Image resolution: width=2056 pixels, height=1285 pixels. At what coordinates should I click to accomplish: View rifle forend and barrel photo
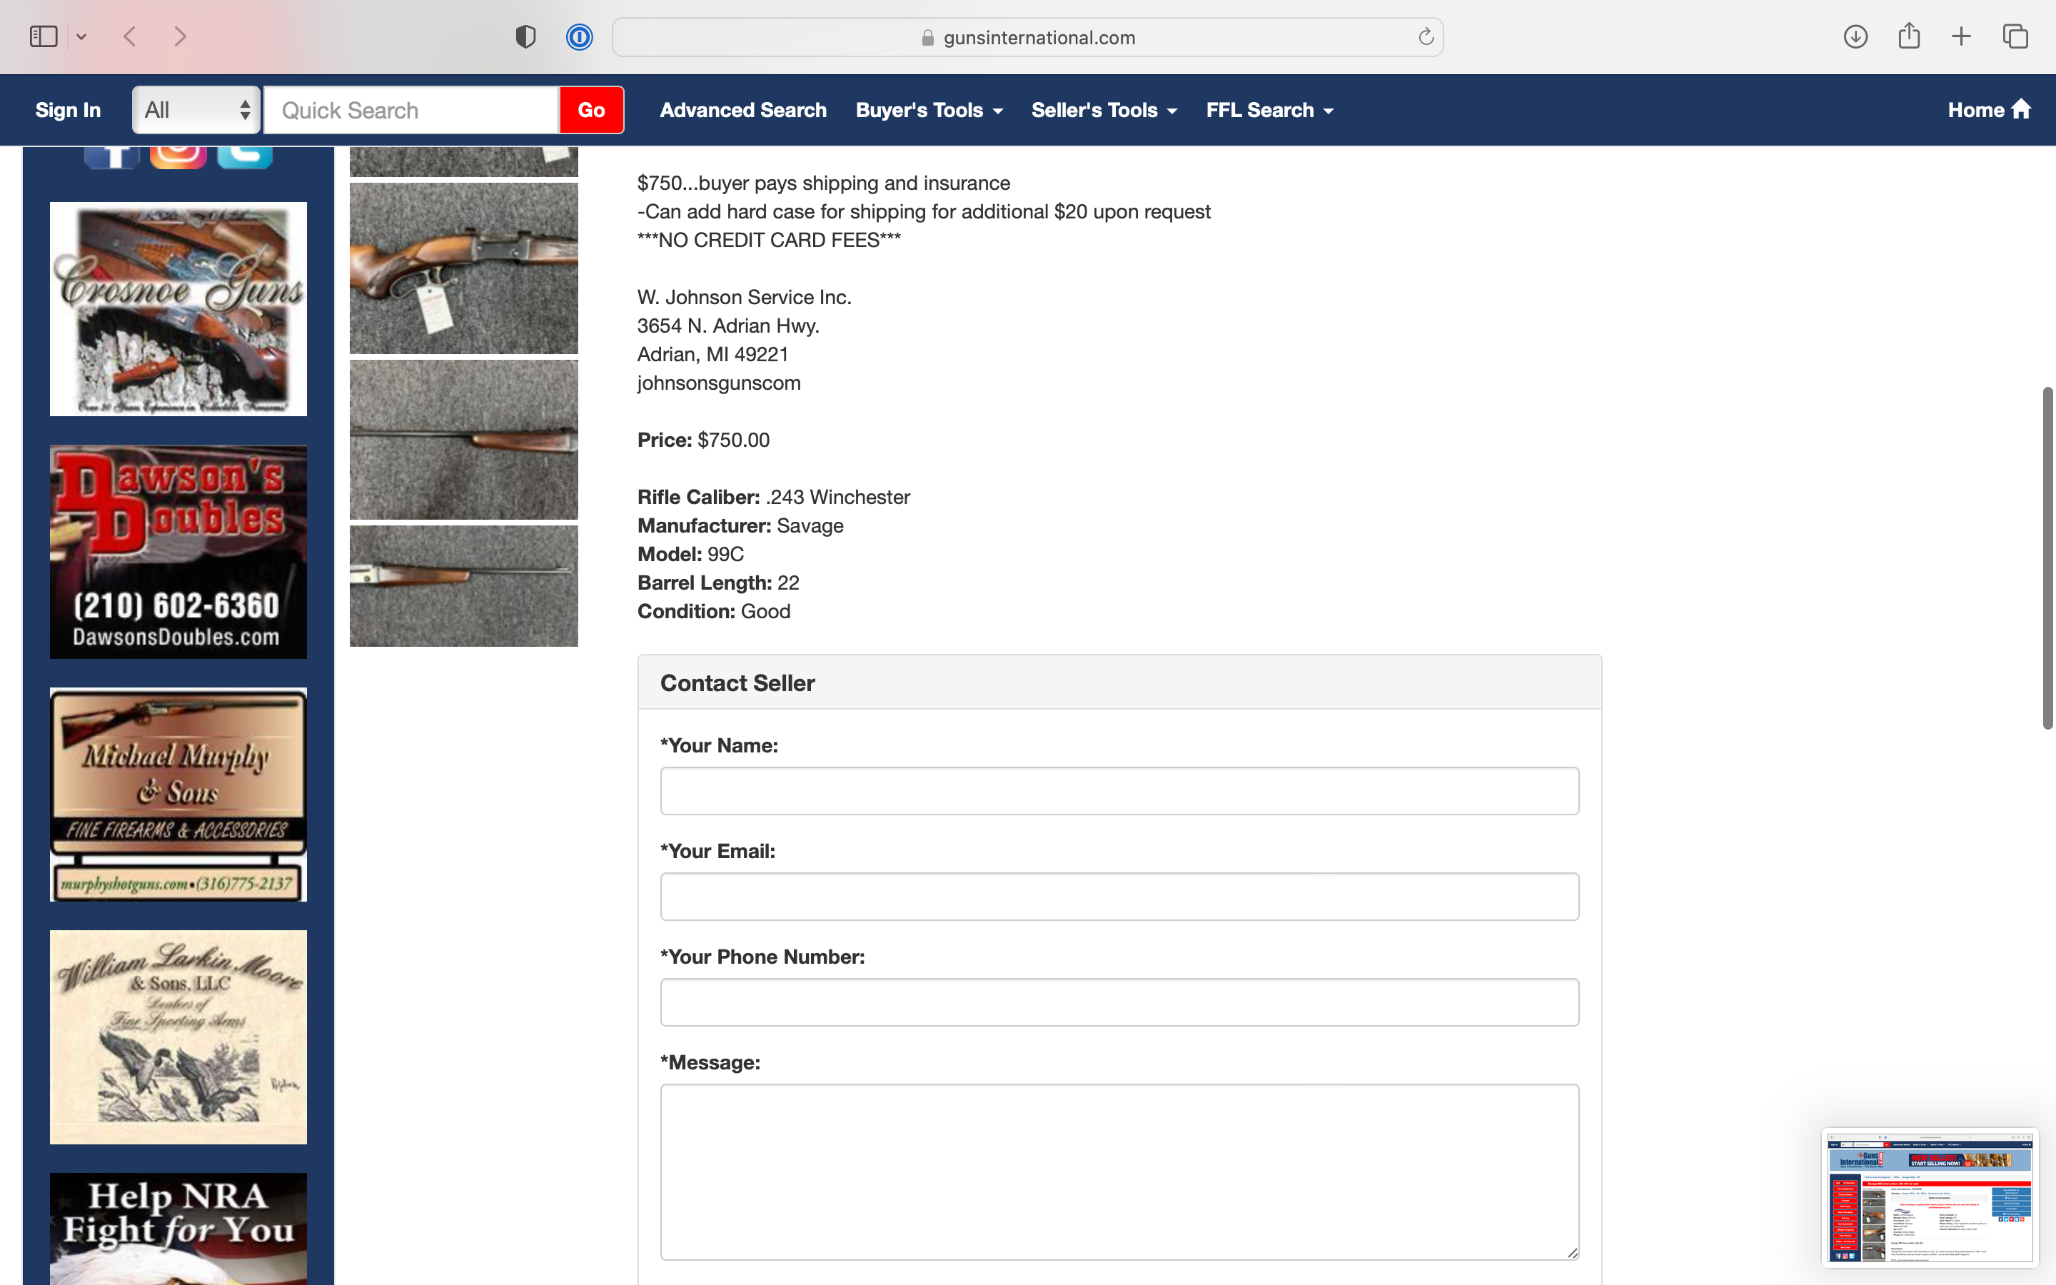pyautogui.click(x=464, y=439)
